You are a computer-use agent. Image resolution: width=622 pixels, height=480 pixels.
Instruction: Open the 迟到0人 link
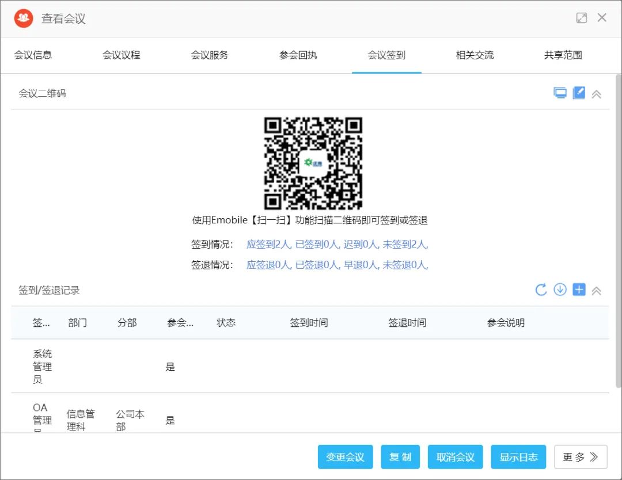(x=361, y=245)
